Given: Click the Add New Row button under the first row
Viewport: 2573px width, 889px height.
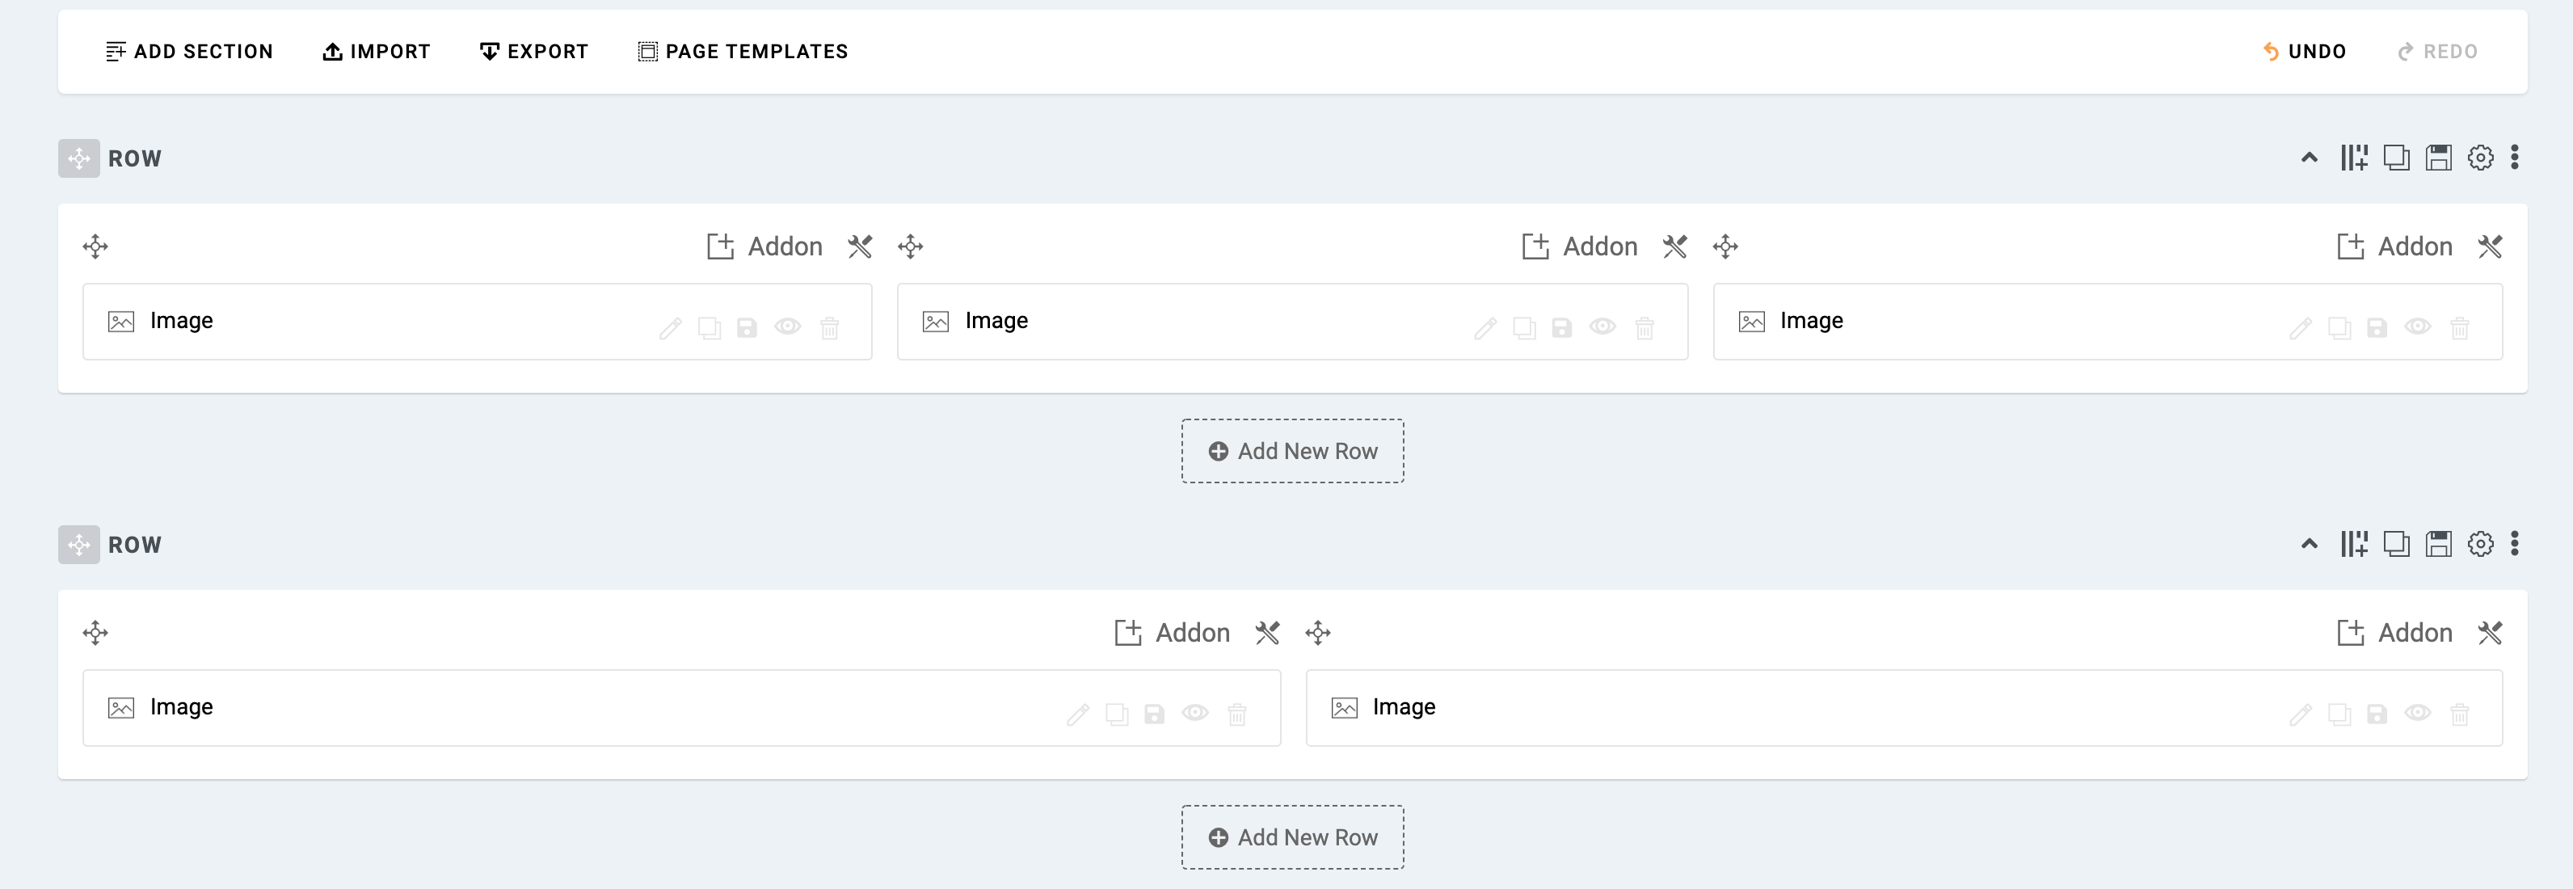Looking at the screenshot, I should tap(1291, 450).
